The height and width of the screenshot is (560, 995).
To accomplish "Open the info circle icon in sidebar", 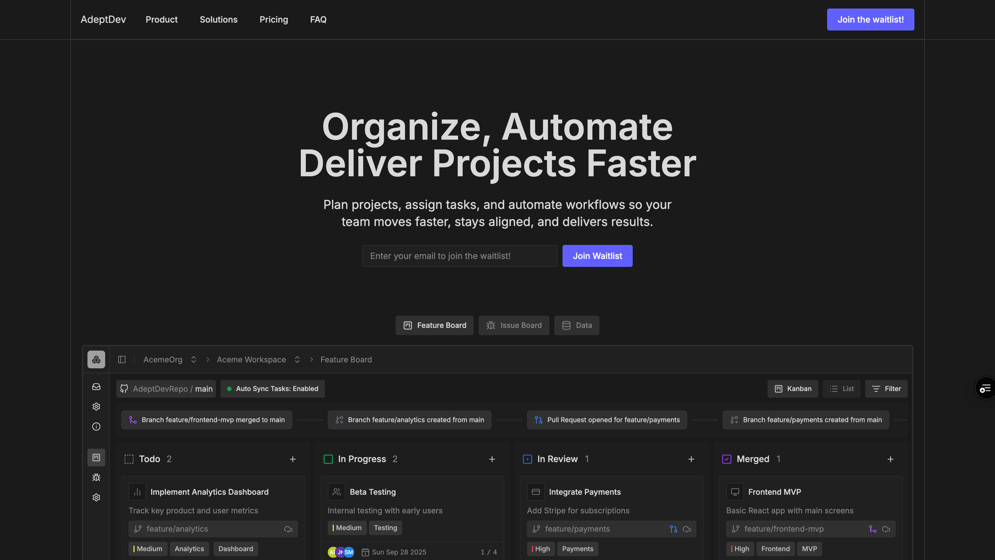I will tap(96, 426).
